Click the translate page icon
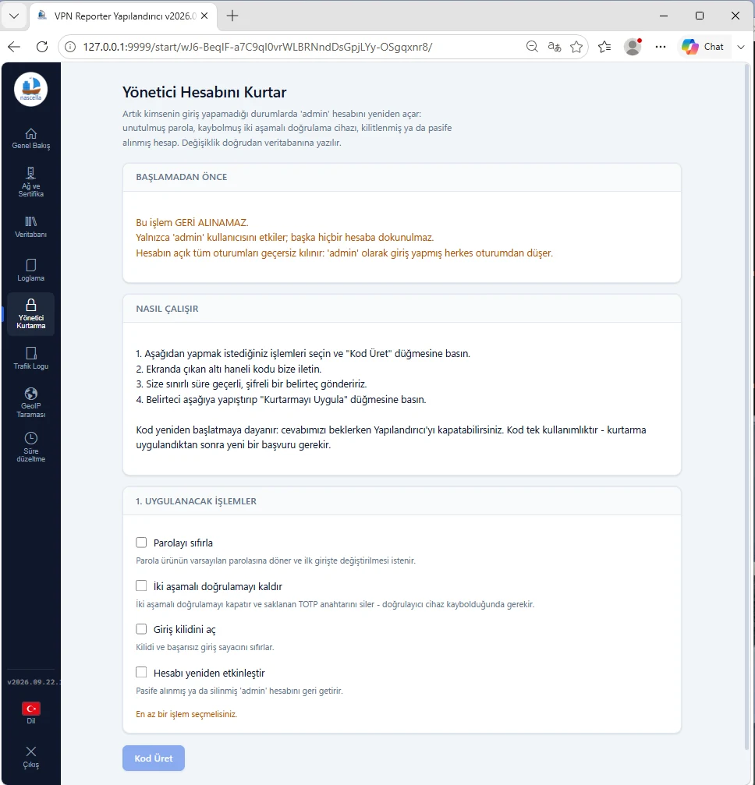 tap(554, 47)
